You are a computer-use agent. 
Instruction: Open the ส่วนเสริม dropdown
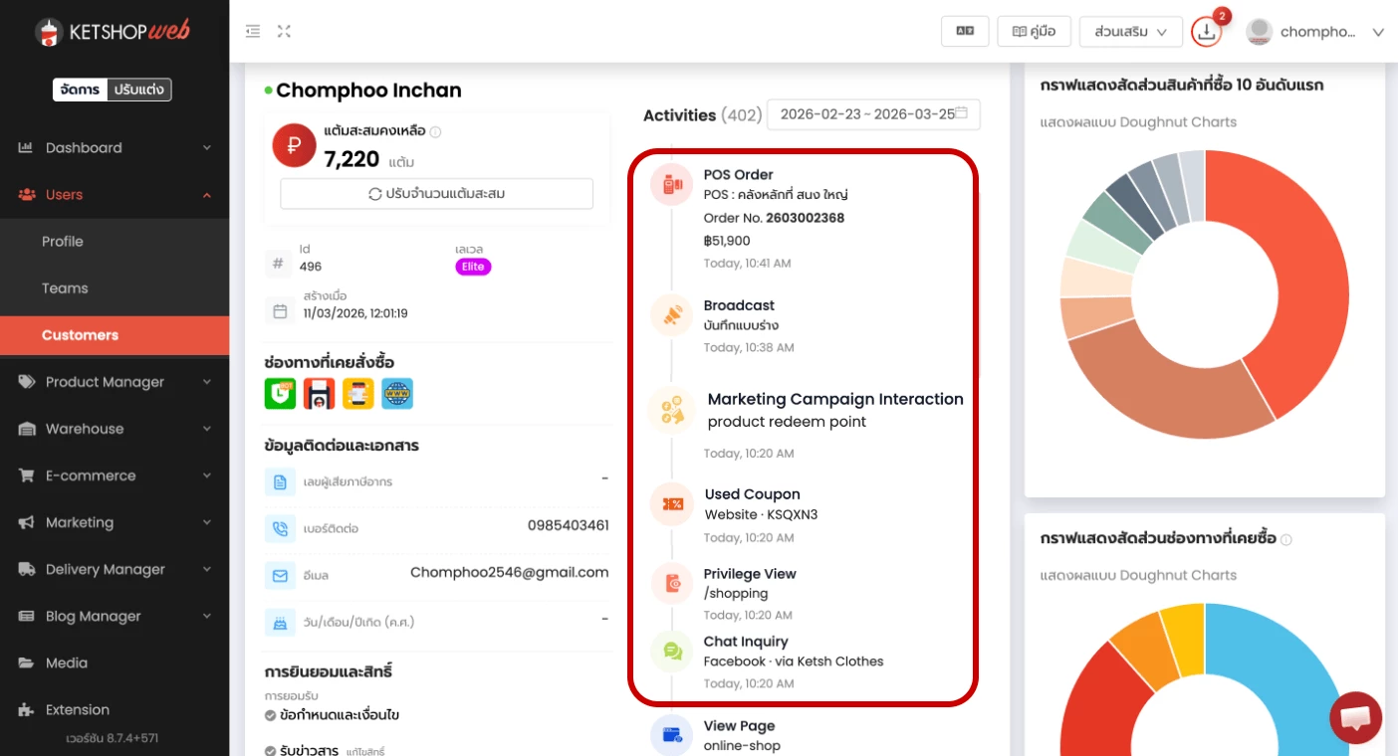coord(1130,31)
